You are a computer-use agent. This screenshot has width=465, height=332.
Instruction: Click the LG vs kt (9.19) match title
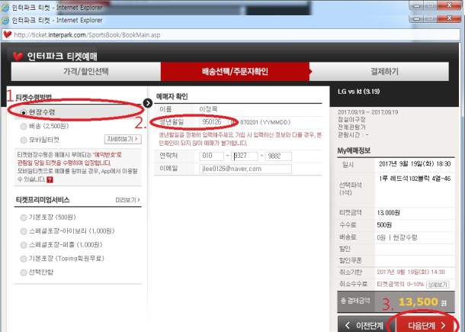(x=358, y=92)
